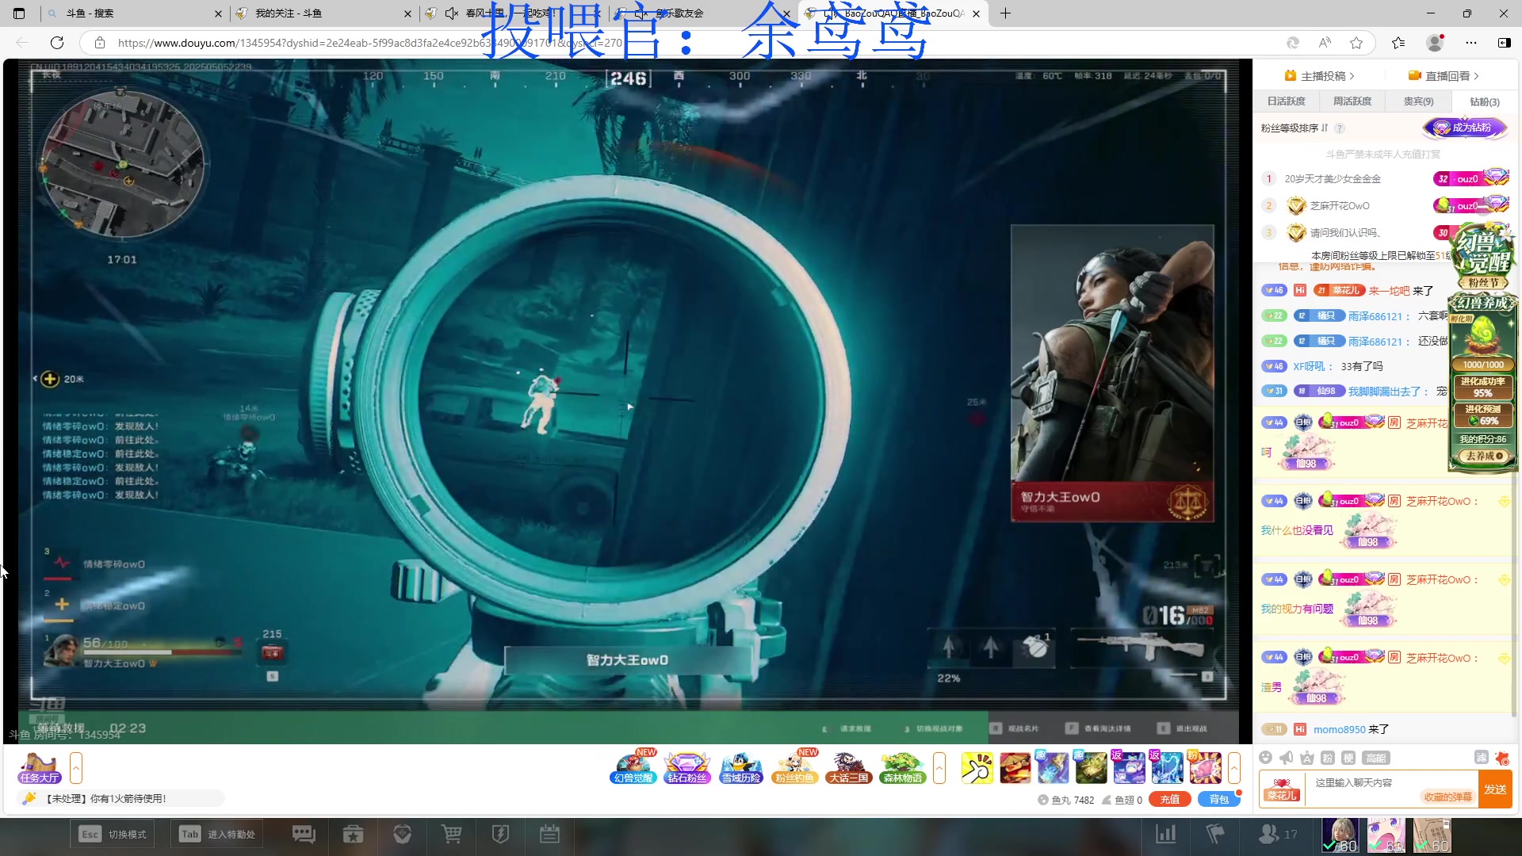Open the 钻石粉丝 activity icon
This screenshot has width=1522, height=856.
tap(686, 768)
